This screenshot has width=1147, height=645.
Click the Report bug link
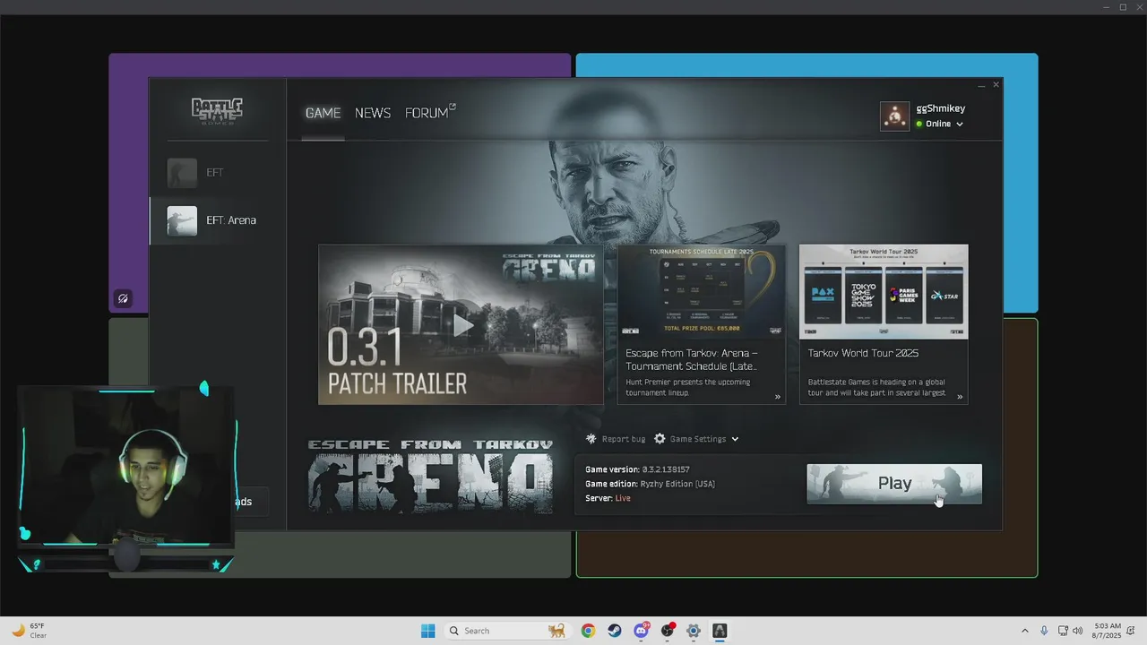pyautogui.click(x=624, y=439)
